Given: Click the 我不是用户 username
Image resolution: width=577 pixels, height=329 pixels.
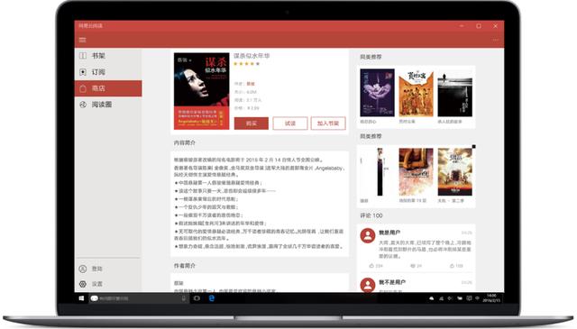Looking at the screenshot, I should pos(392,282).
